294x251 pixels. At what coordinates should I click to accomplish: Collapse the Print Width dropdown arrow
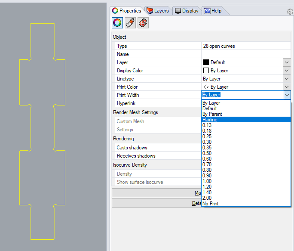pyautogui.click(x=287, y=95)
